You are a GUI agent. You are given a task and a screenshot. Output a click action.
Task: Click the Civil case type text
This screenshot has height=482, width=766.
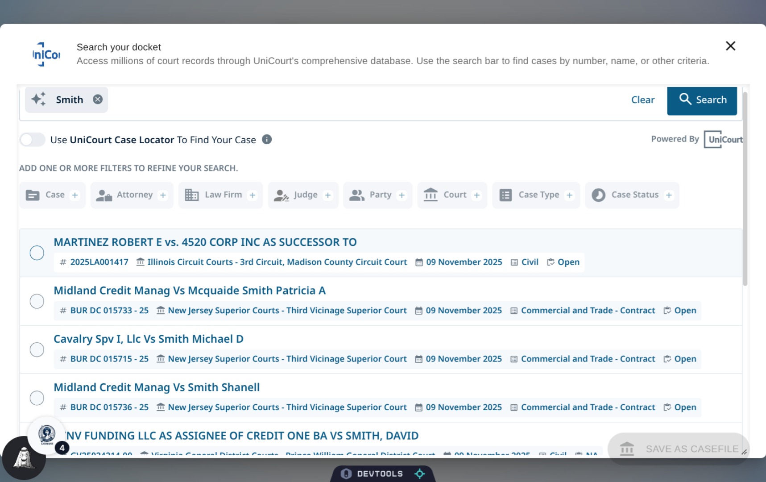click(530, 262)
